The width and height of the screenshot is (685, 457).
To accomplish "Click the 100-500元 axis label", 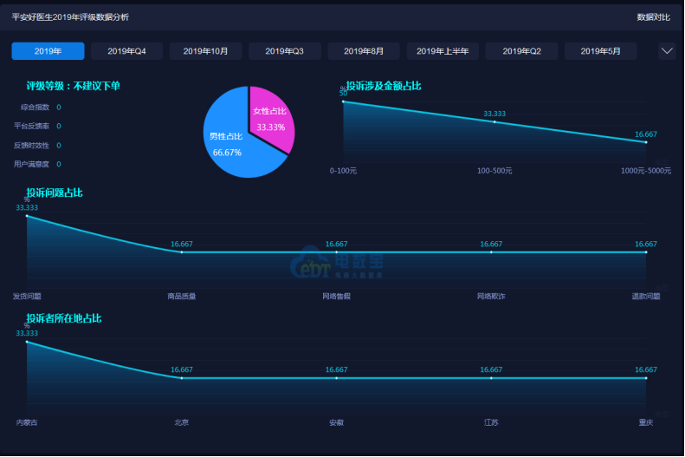I will (494, 171).
